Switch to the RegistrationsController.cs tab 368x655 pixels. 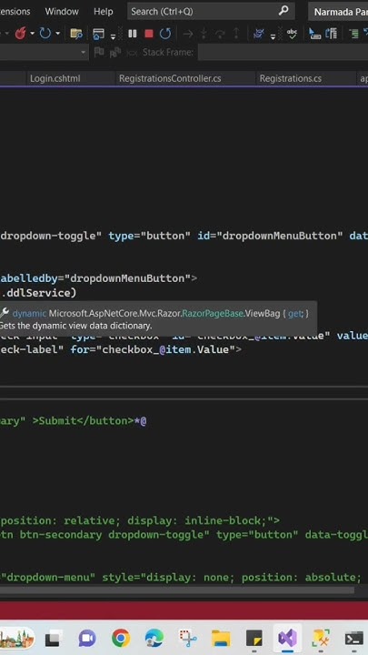pos(170,78)
